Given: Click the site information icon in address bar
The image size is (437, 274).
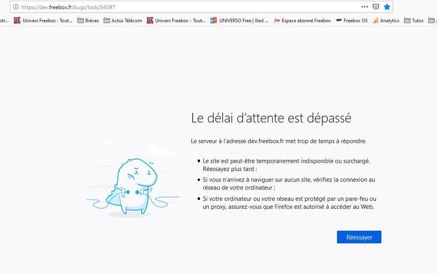Looking at the screenshot, I should click(16, 7).
